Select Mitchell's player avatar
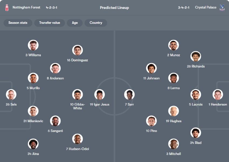The width and height of the screenshot is (229, 162). click(x=174, y=144)
